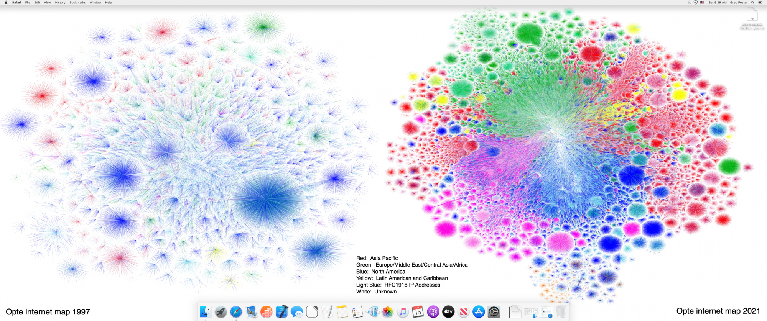Viewport: 767px width, 321px height.
Task: Open US flag input source menu
Action: click(x=702, y=2)
